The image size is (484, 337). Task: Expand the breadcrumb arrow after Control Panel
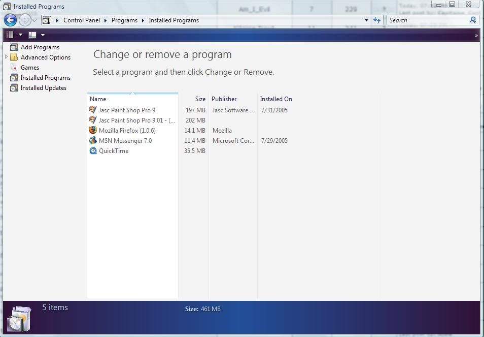click(x=105, y=20)
